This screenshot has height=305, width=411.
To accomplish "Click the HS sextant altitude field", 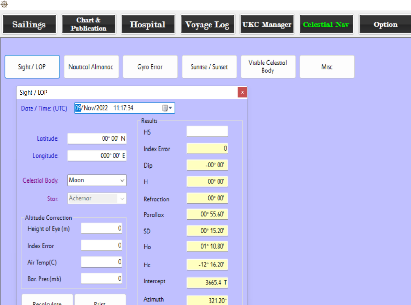I will click(x=207, y=131).
